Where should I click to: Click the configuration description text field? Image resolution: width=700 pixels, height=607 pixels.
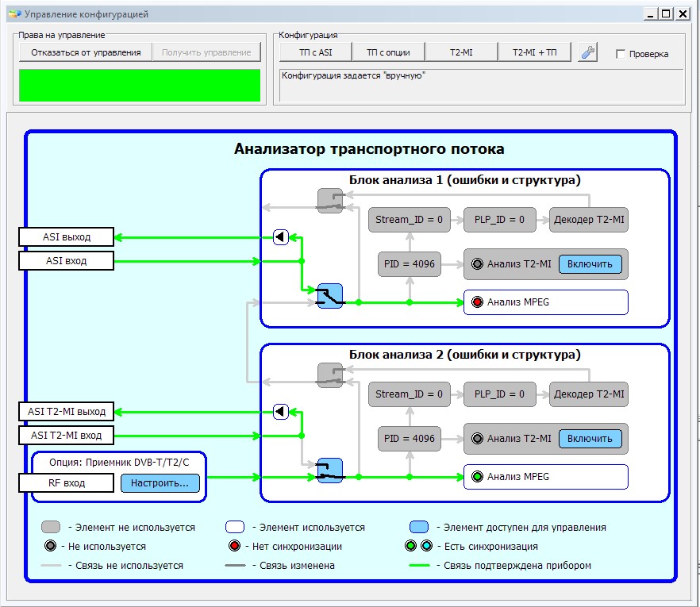point(482,85)
